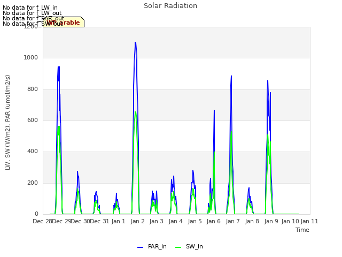Click the Solar Radiation chart title
The image size is (342, 257).
point(170,6)
